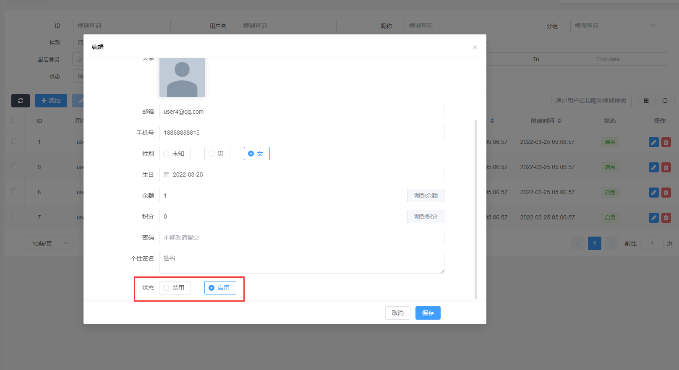Click the refresh icon button
The width and height of the screenshot is (679, 370).
[x=20, y=101]
